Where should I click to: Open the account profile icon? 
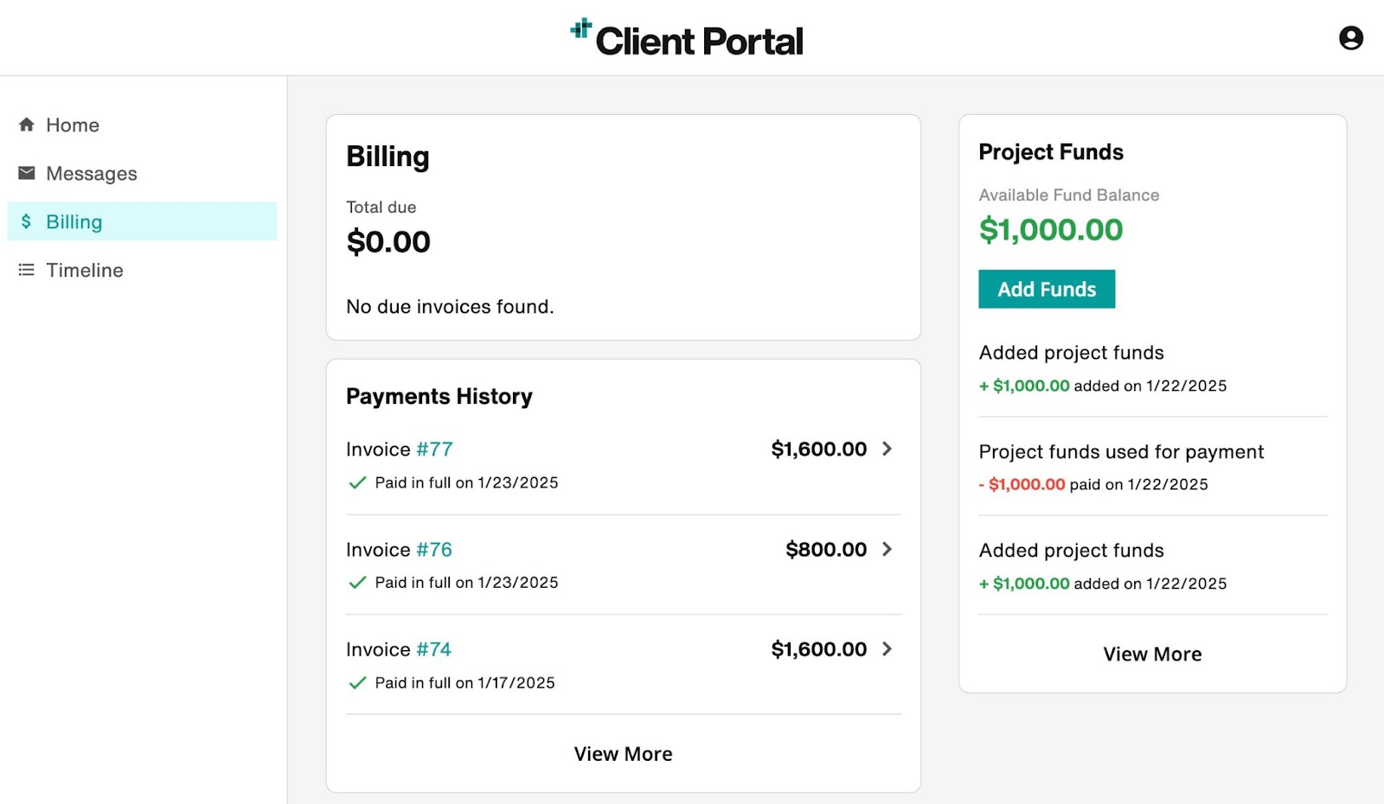click(x=1349, y=37)
